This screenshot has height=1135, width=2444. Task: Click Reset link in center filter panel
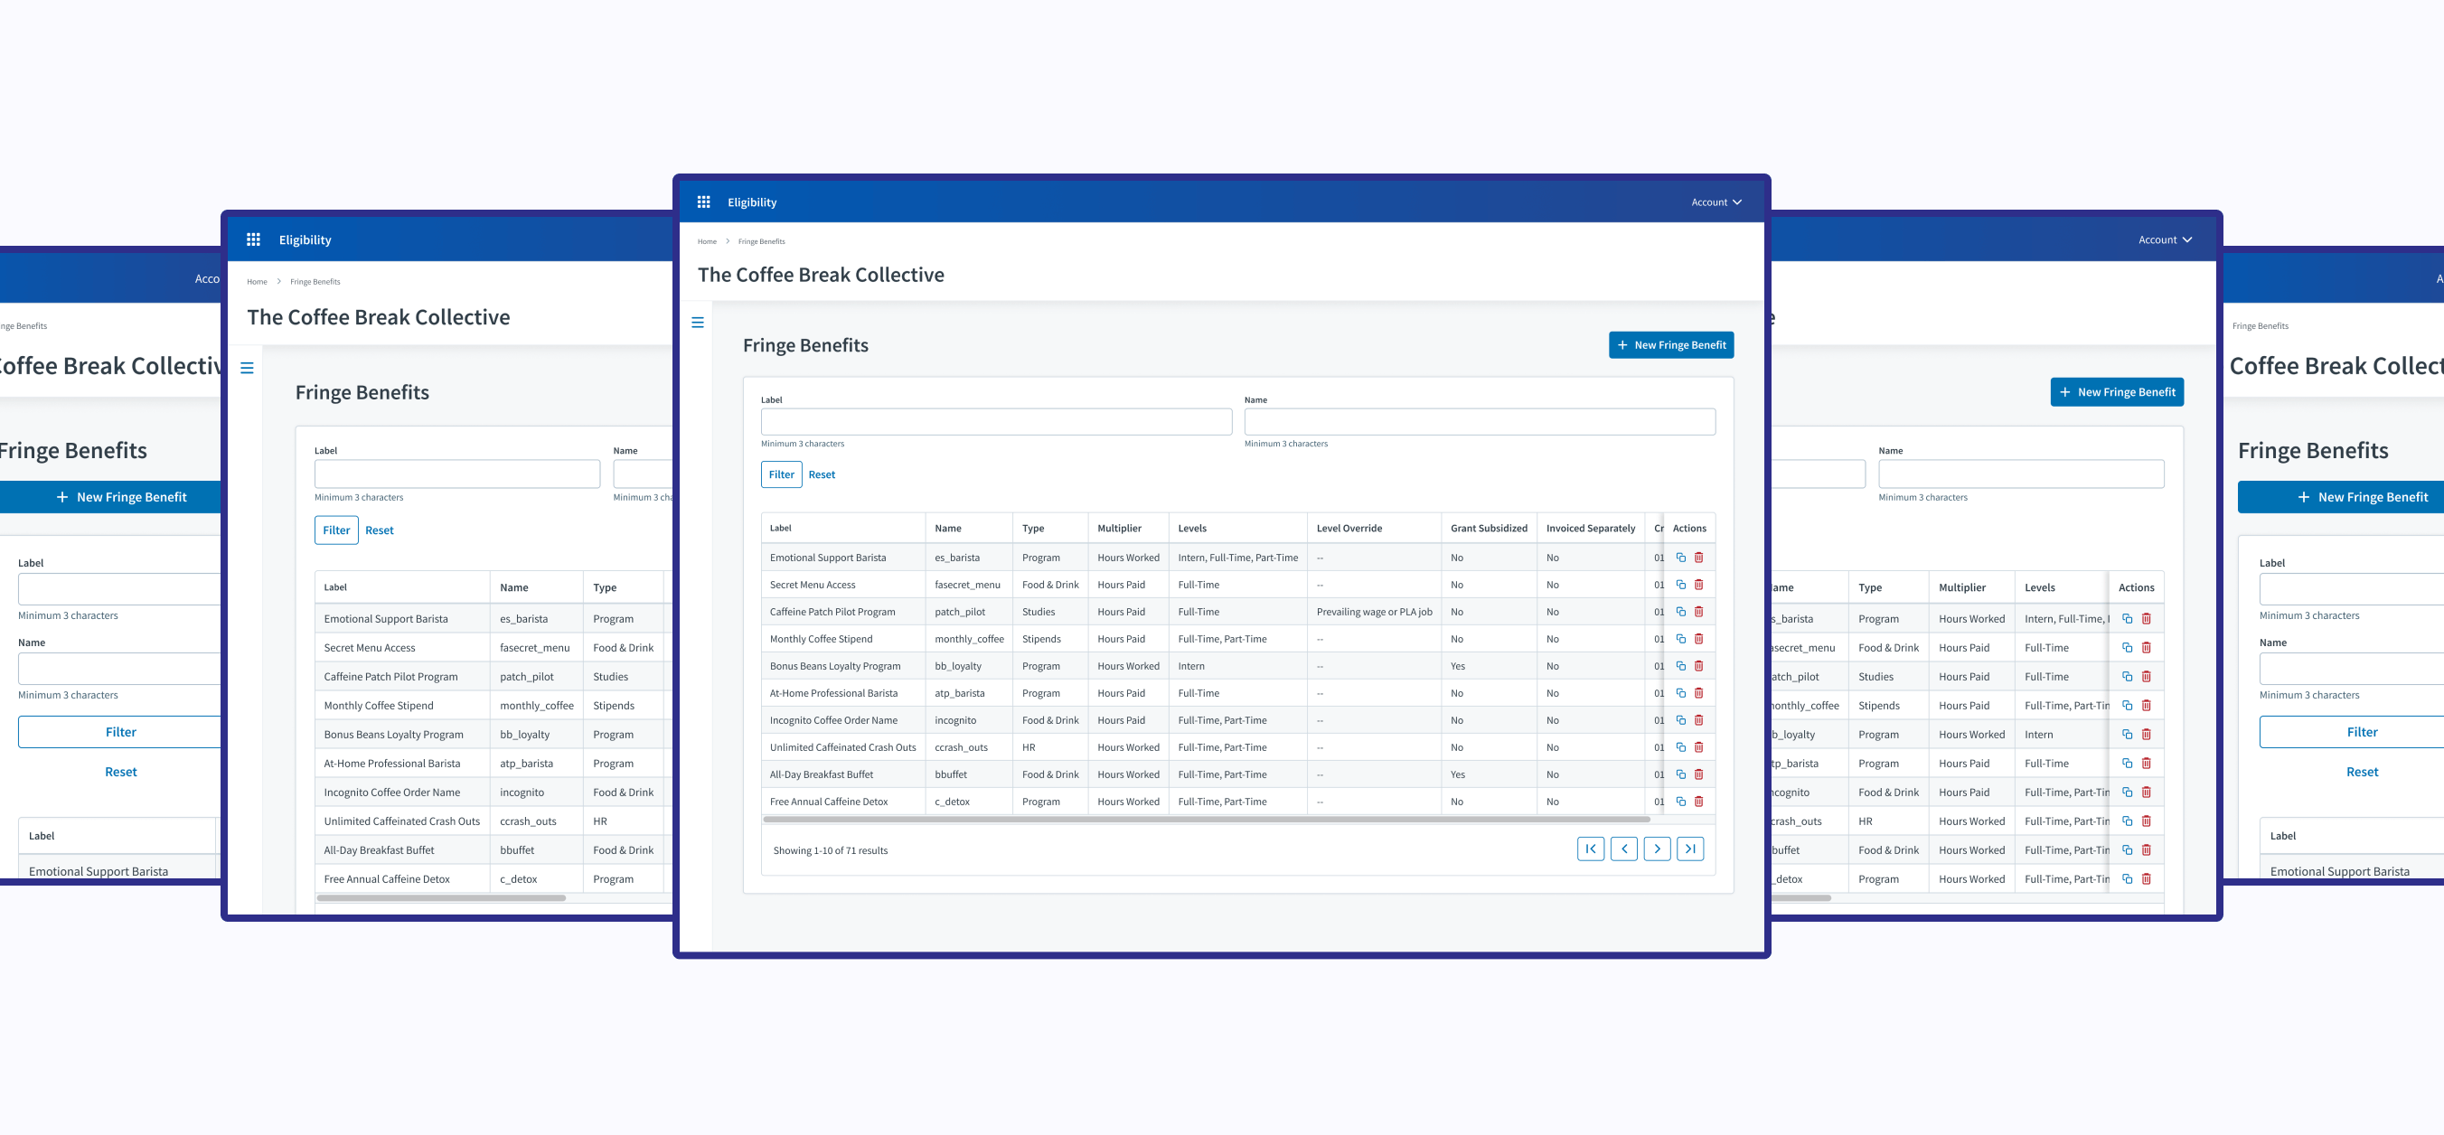[x=822, y=474]
